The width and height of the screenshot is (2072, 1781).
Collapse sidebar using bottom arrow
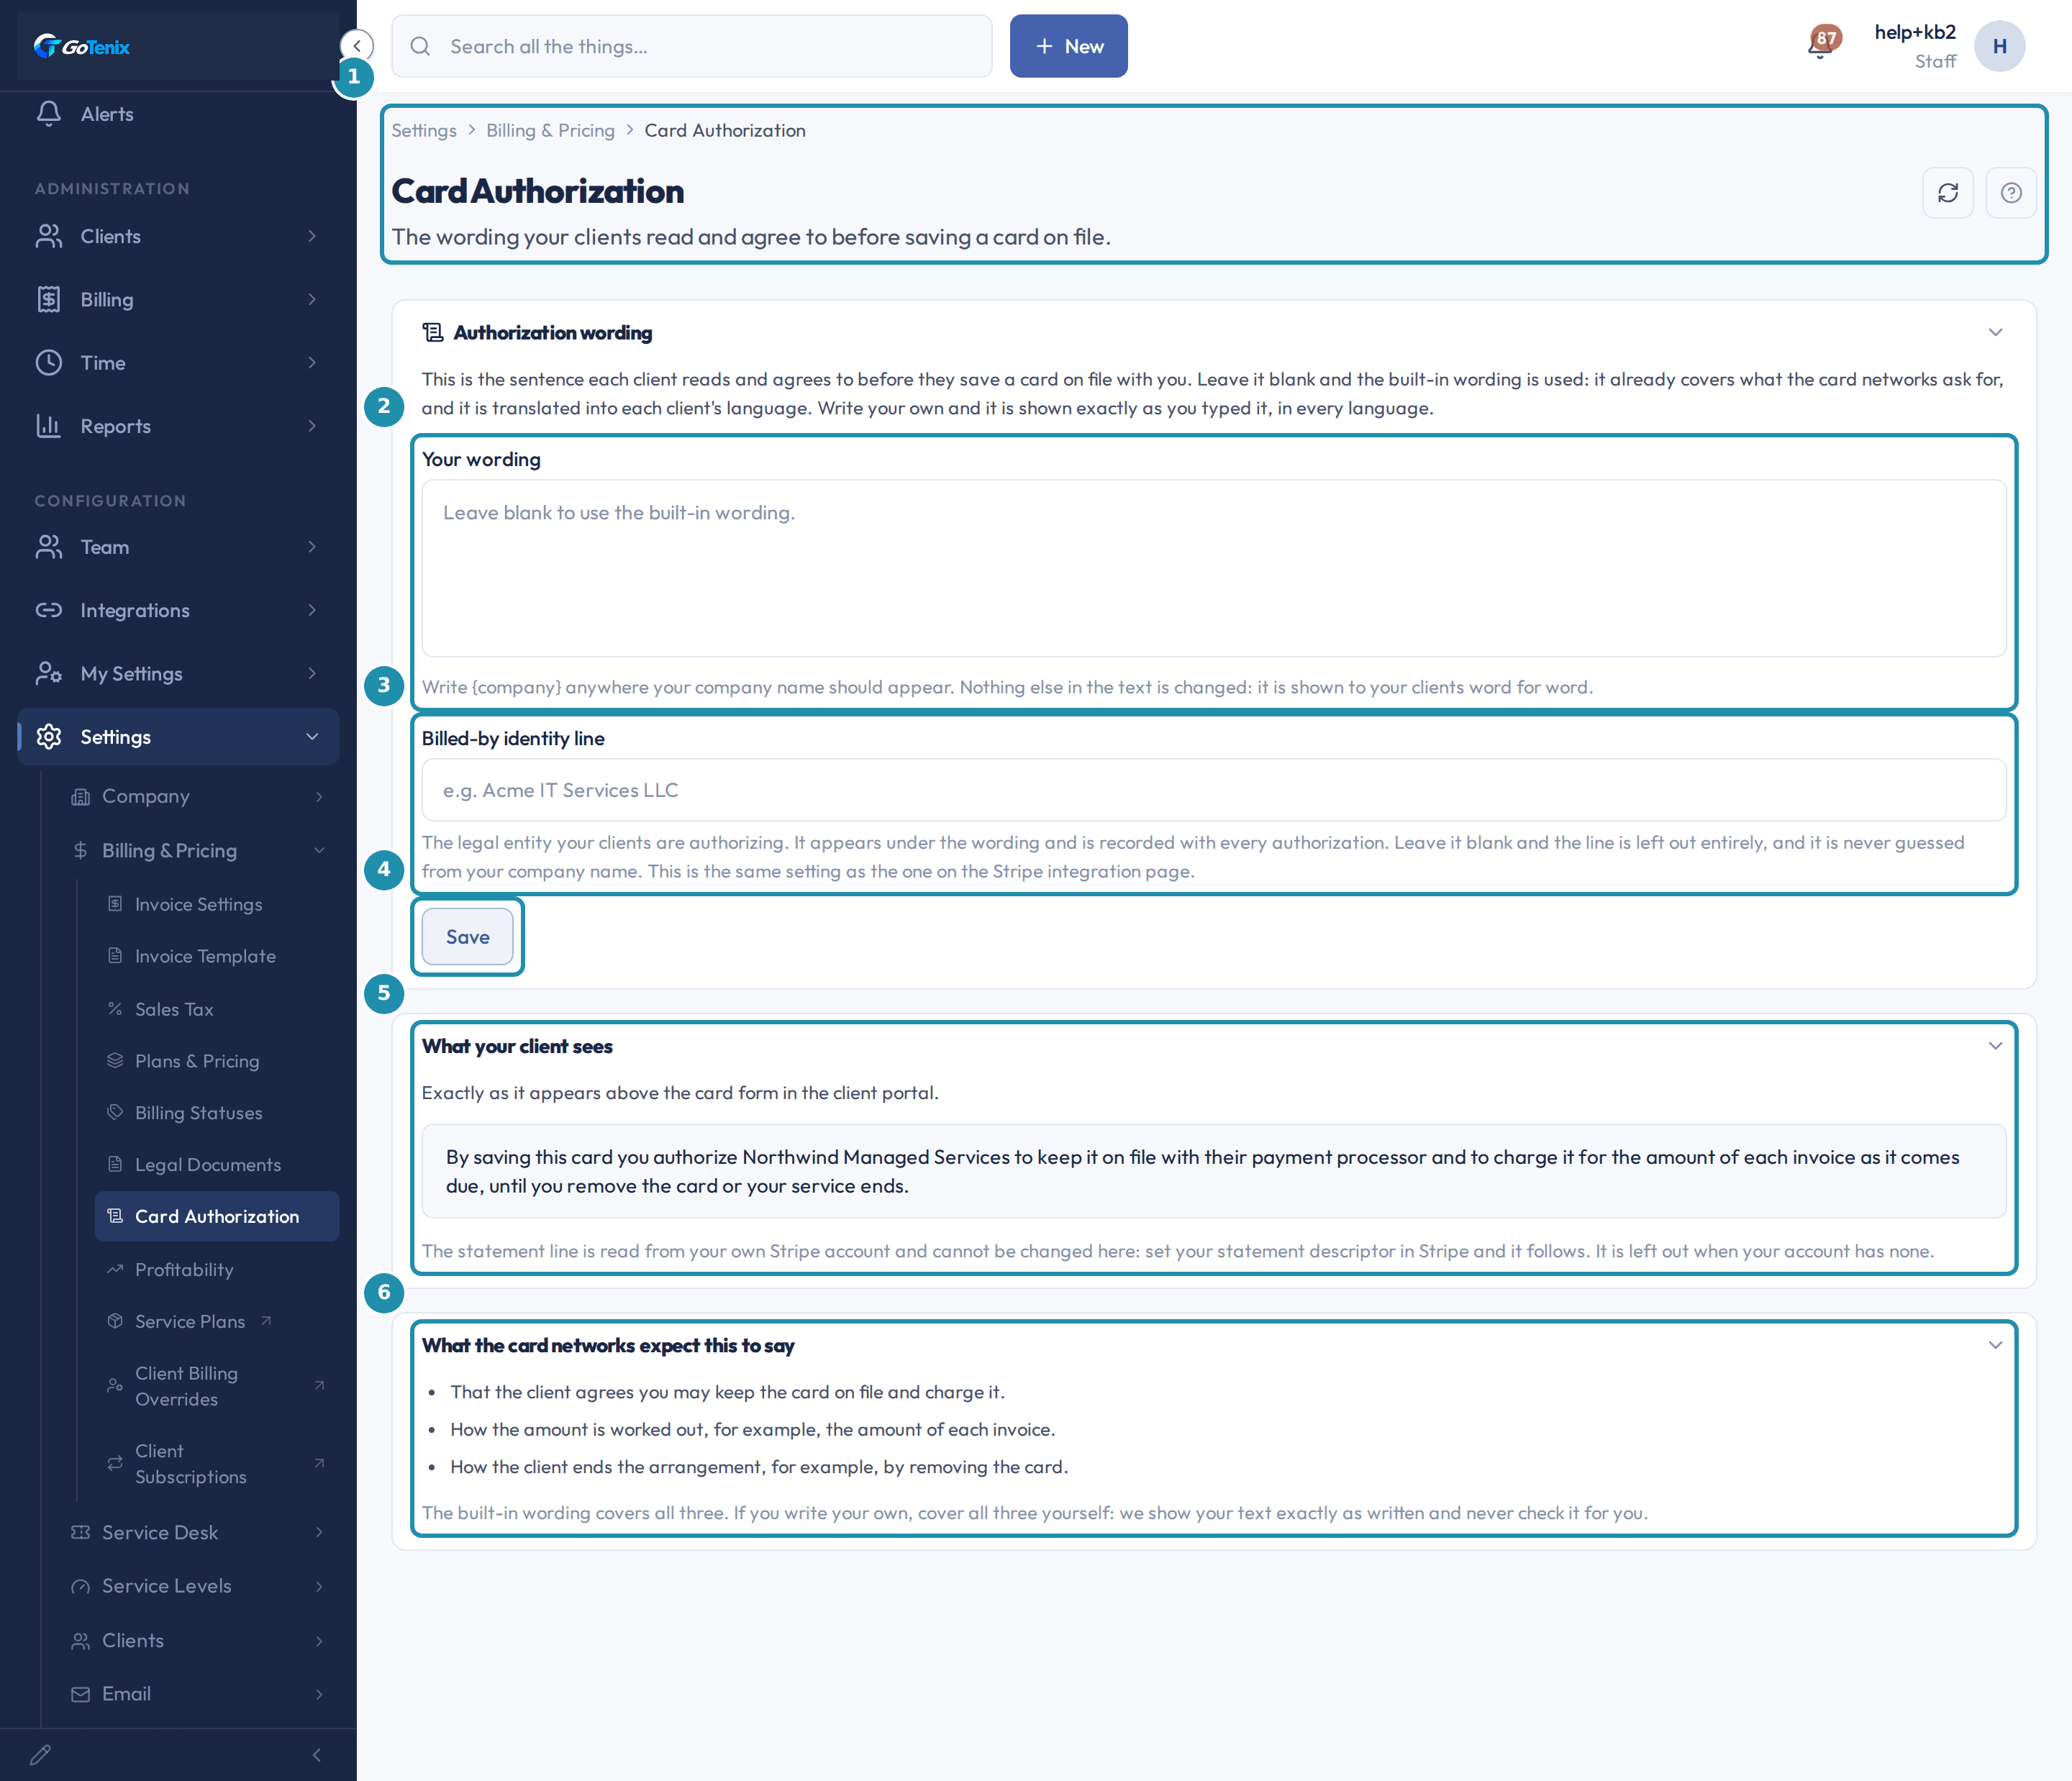tap(317, 1754)
